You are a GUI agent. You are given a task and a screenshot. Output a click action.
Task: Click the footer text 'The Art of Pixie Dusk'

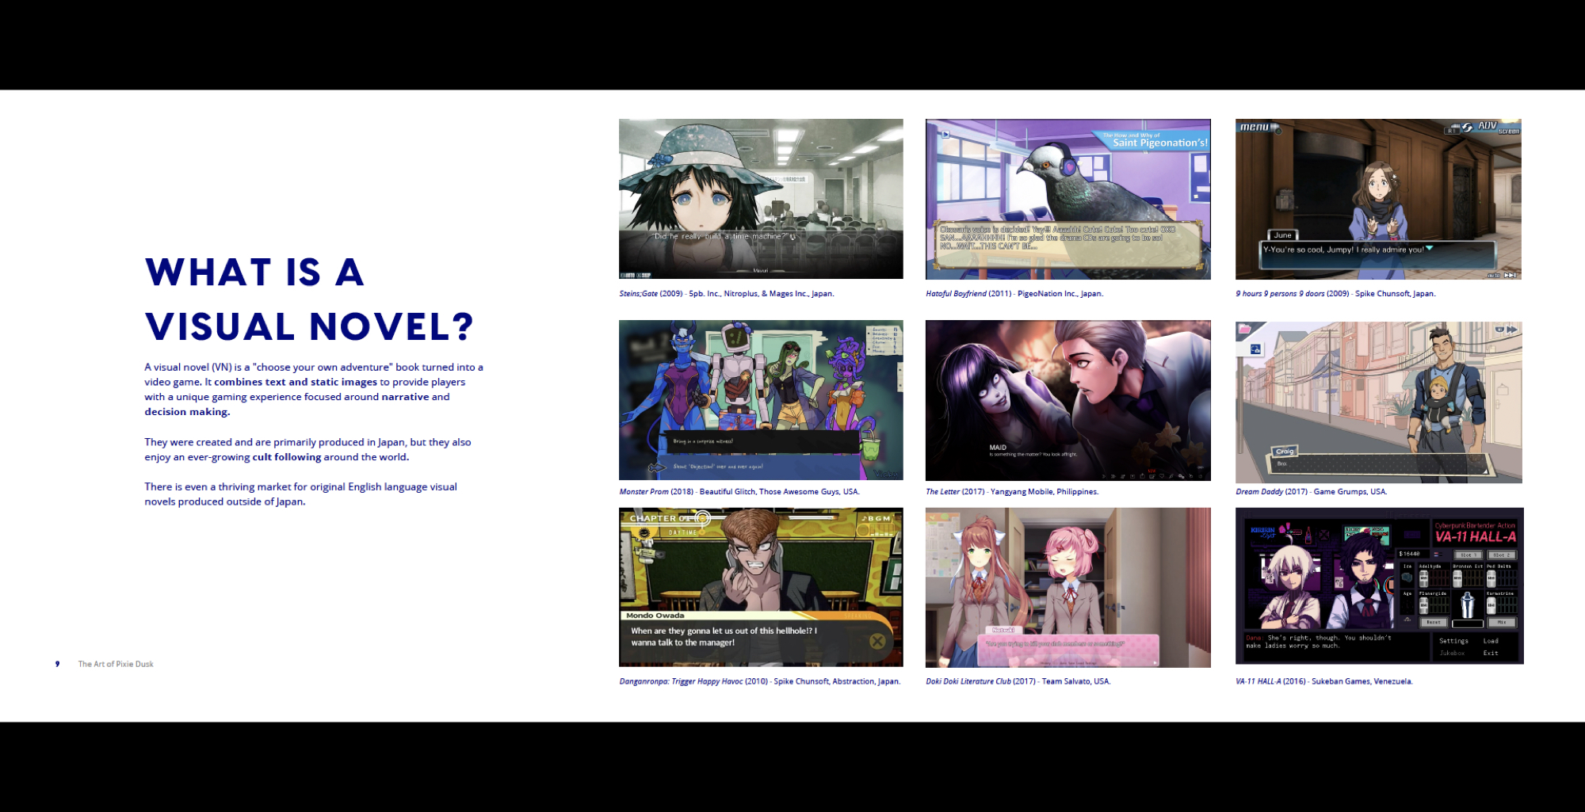116,664
